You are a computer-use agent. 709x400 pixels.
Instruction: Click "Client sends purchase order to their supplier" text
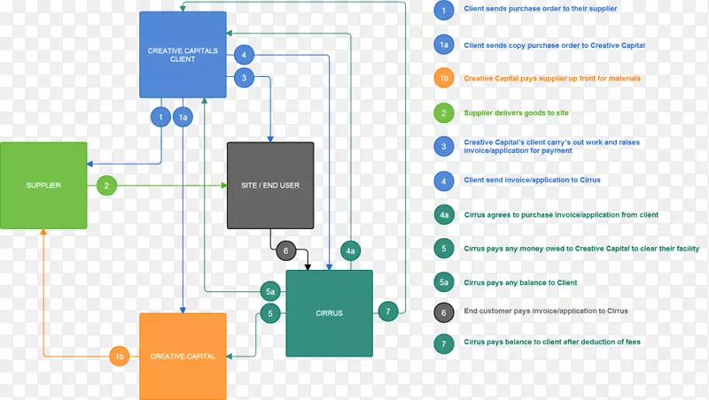point(541,9)
